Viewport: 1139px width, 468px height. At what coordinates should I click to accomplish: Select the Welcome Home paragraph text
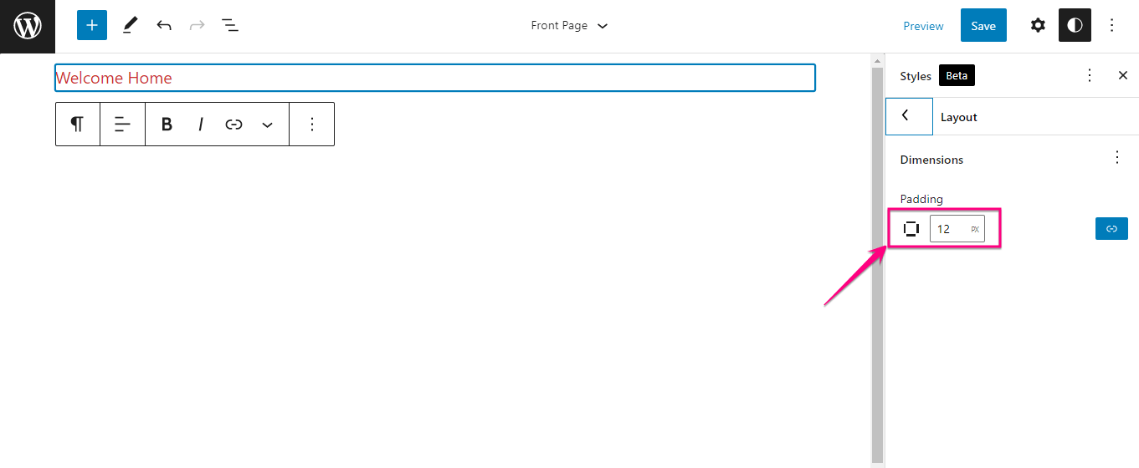coord(114,78)
